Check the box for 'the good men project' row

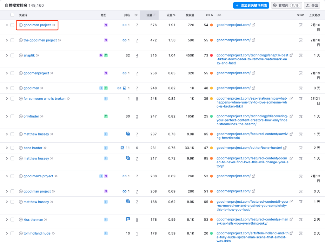(x=12, y=40)
